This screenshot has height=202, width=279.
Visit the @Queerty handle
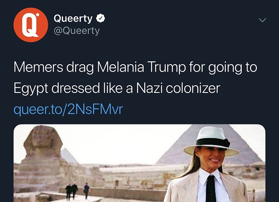click(77, 31)
